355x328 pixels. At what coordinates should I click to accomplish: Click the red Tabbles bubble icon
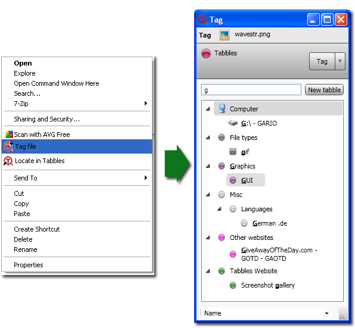point(206,54)
